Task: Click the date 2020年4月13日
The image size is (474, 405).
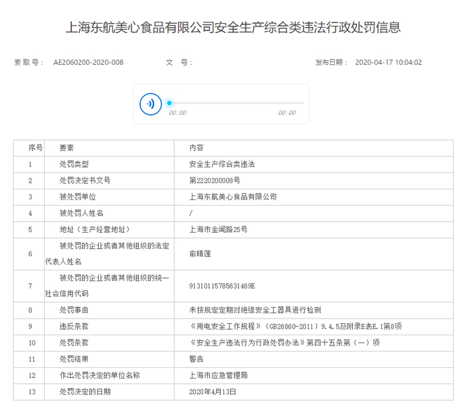Action: pyautogui.click(x=213, y=391)
